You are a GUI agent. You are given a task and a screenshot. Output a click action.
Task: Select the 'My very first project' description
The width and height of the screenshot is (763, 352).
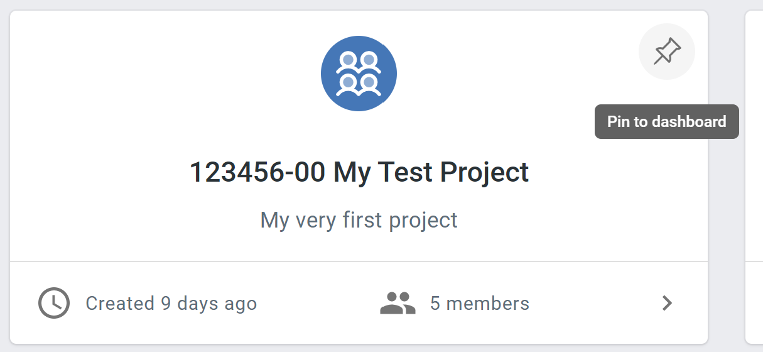coord(359,220)
